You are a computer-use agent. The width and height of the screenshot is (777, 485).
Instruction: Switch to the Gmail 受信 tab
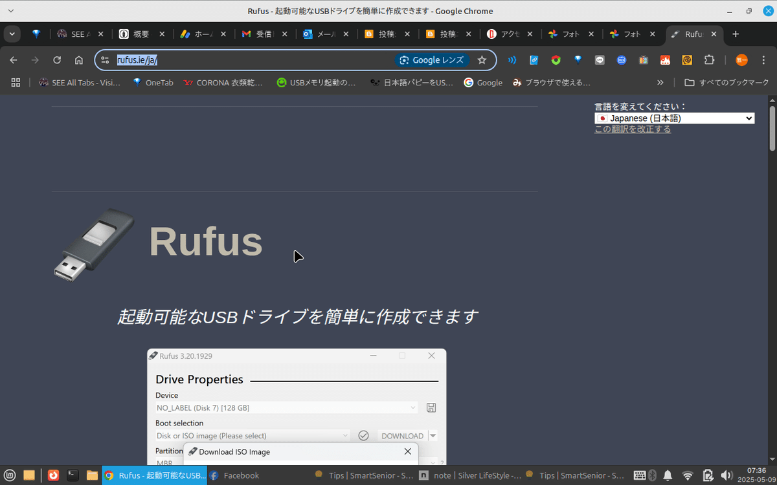(x=258, y=34)
